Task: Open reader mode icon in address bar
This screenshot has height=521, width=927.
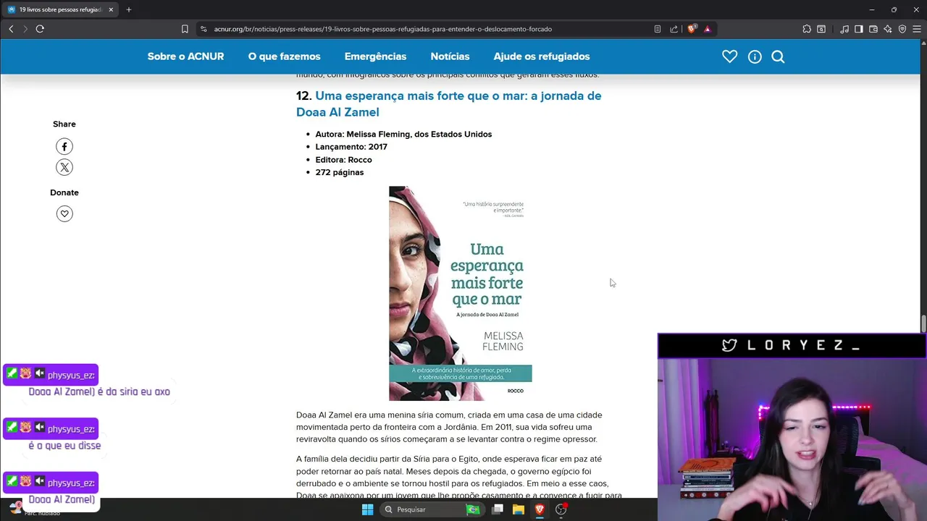Action: (658, 29)
